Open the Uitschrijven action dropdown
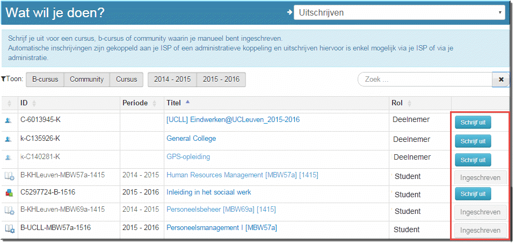515x244 pixels. pyautogui.click(x=400, y=12)
